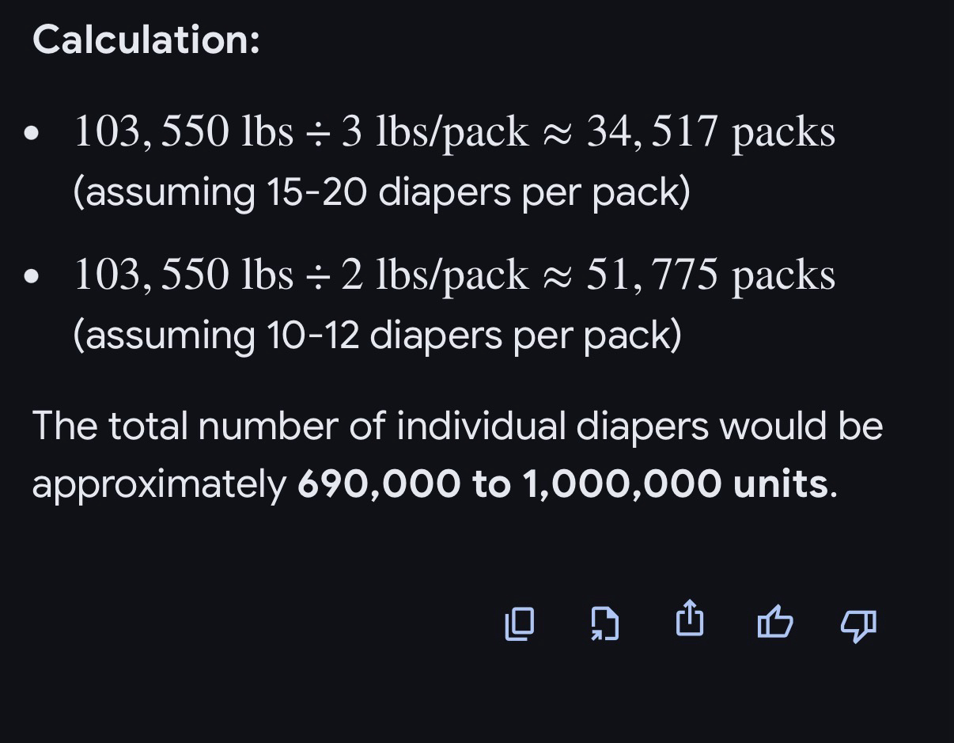Image resolution: width=954 pixels, height=743 pixels.
Task: Click the "3 lbs/pack" divisor in first equation
Action: (x=434, y=131)
